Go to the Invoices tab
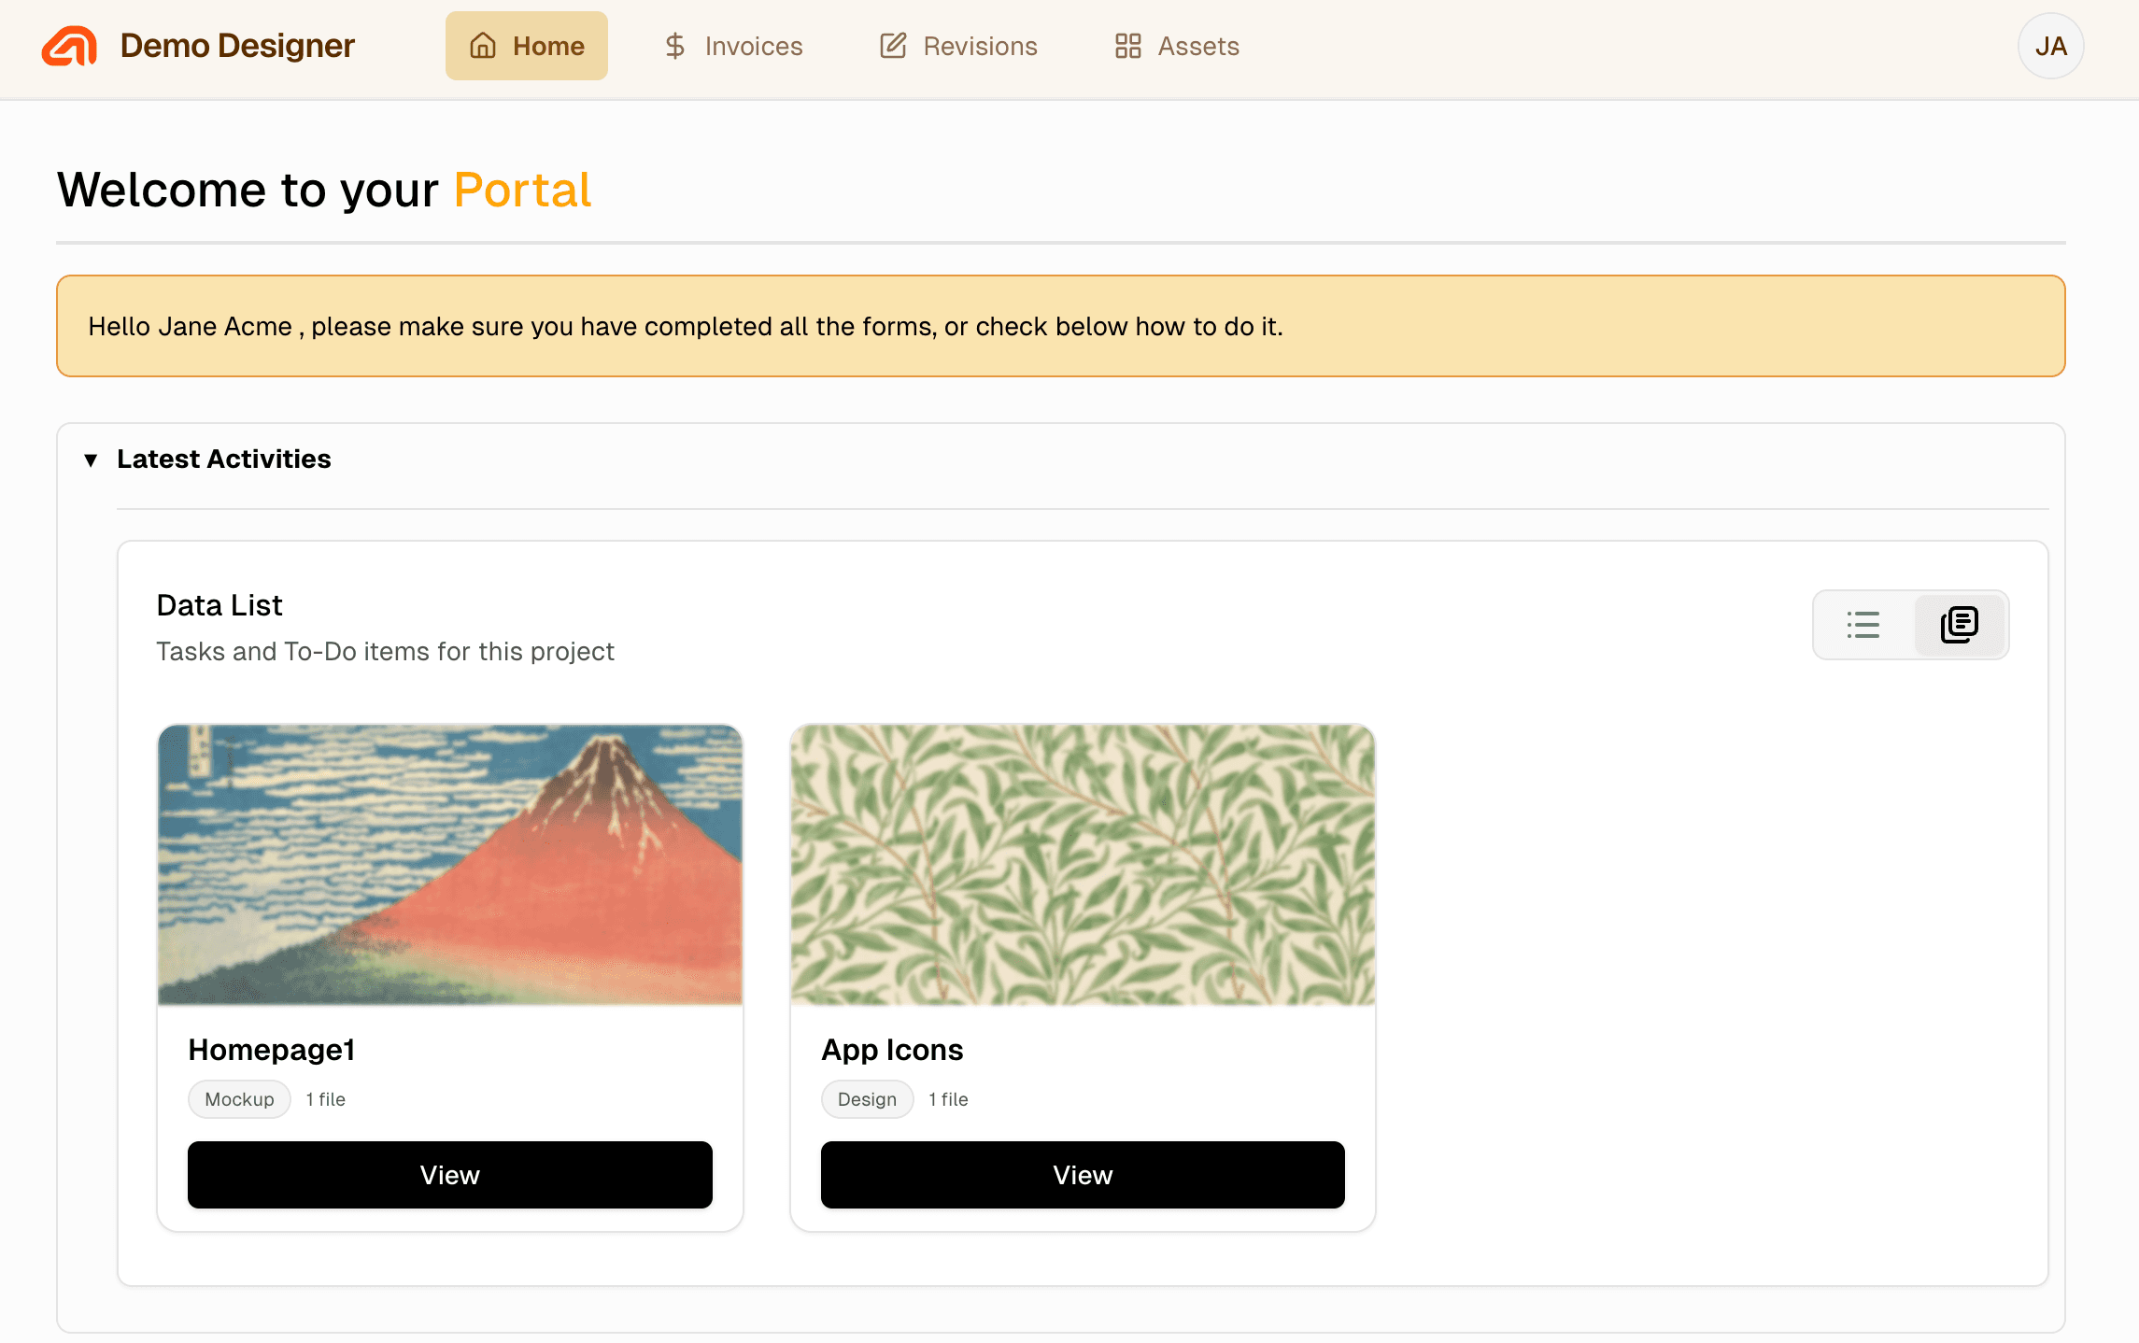The image size is (2139, 1343). tap(733, 45)
